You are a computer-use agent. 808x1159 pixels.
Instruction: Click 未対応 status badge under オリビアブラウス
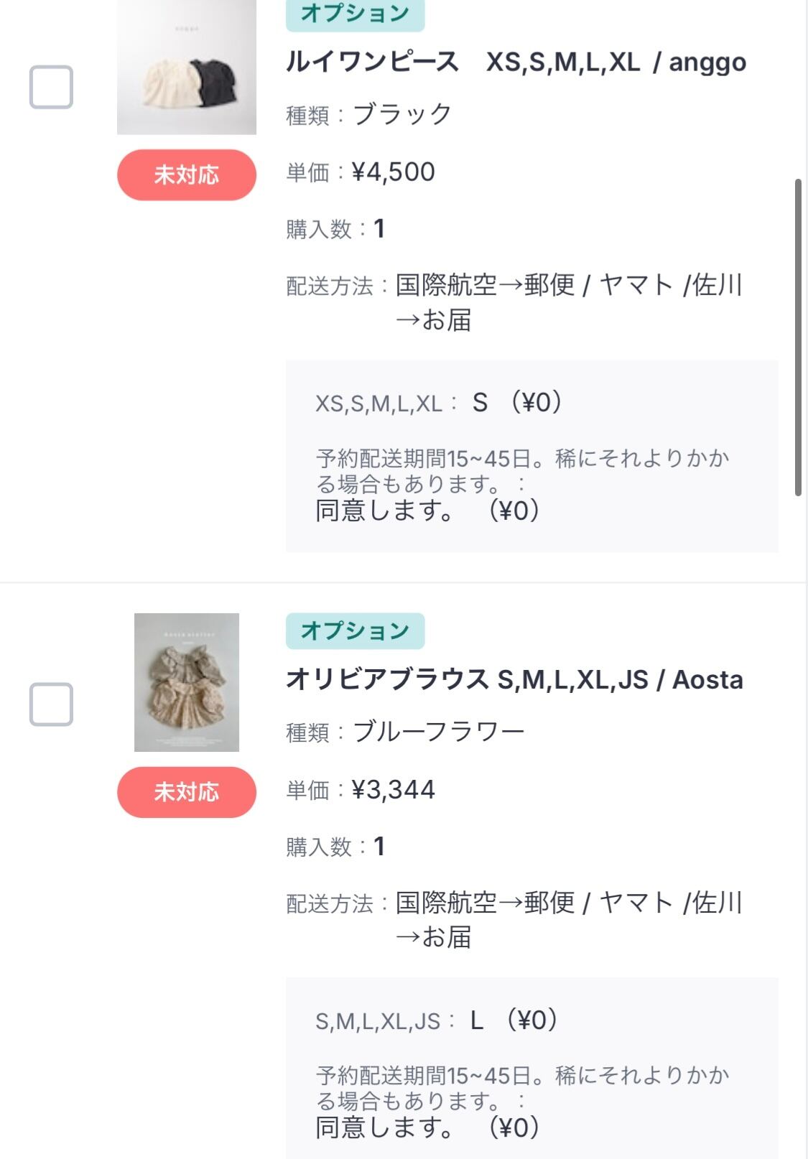tap(187, 792)
